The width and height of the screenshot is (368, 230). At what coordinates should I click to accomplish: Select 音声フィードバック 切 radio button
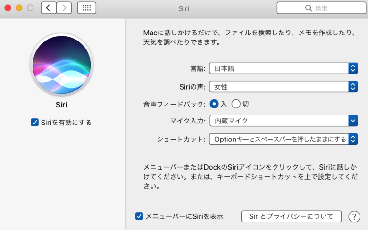point(236,104)
